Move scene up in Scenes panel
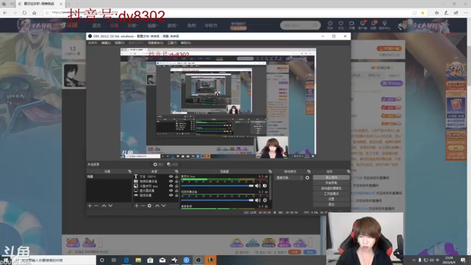The width and height of the screenshot is (471, 265). [104, 206]
